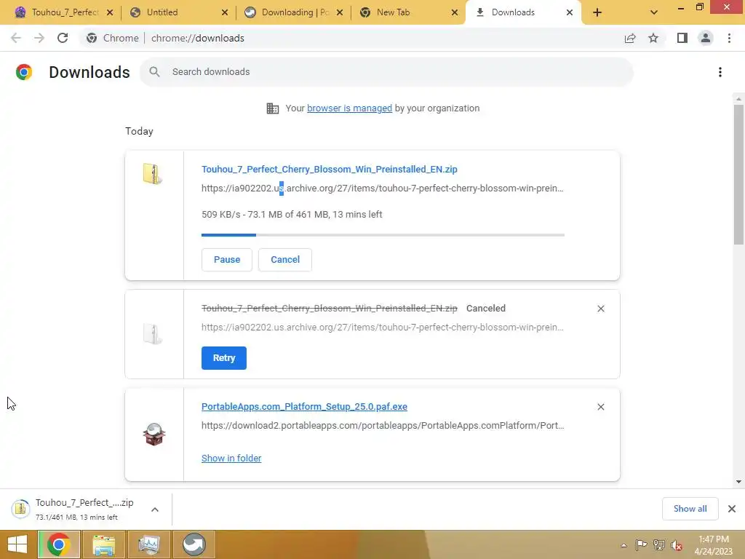Viewport: 745px width, 559px height.
Task: Switch to the New Tab tab
Action: (x=409, y=12)
